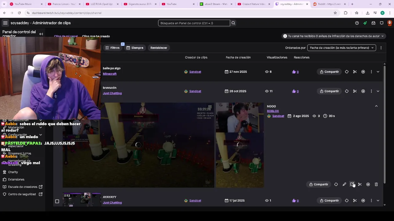This screenshot has width=394, height=221.
Task: Expand the baile pa algo clip row
Action: coord(378,72)
